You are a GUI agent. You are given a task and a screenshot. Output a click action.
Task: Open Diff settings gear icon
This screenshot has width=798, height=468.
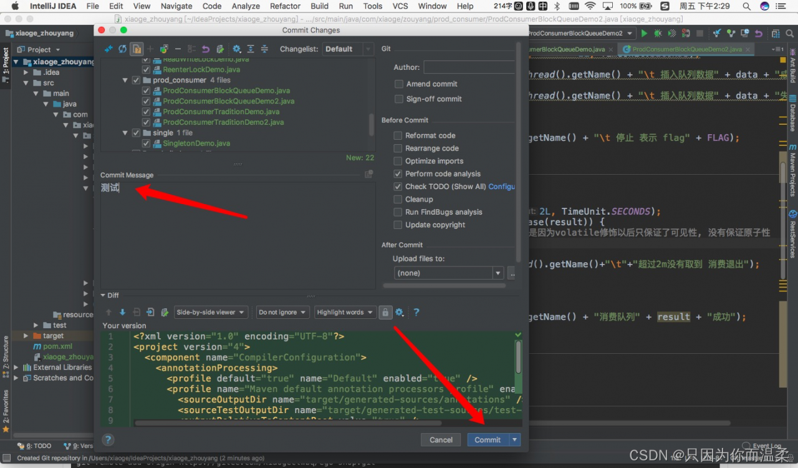click(400, 312)
